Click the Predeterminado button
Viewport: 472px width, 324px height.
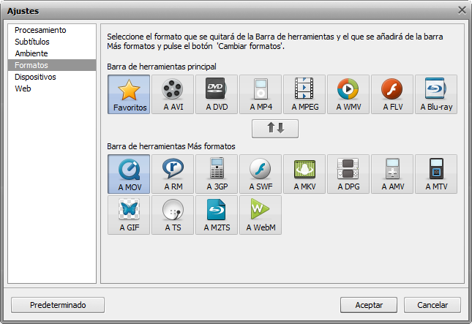click(x=58, y=305)
